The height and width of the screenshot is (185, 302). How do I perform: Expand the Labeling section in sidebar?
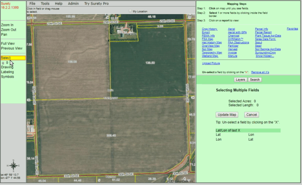click(8, 72)
